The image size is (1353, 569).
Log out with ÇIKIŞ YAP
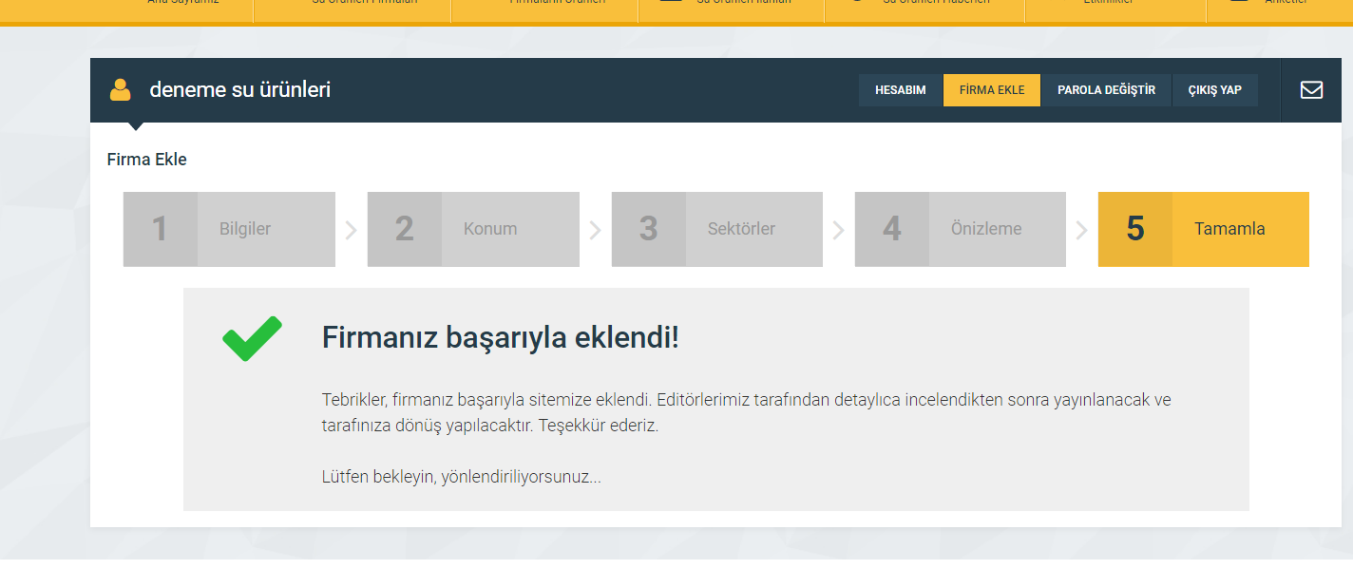(1215, 90)
